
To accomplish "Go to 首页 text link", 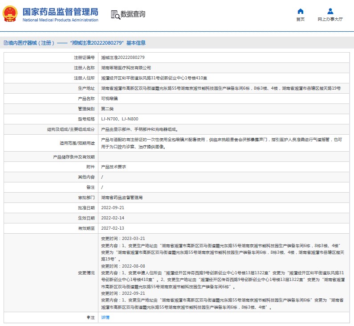I will (x=301, y=19).
